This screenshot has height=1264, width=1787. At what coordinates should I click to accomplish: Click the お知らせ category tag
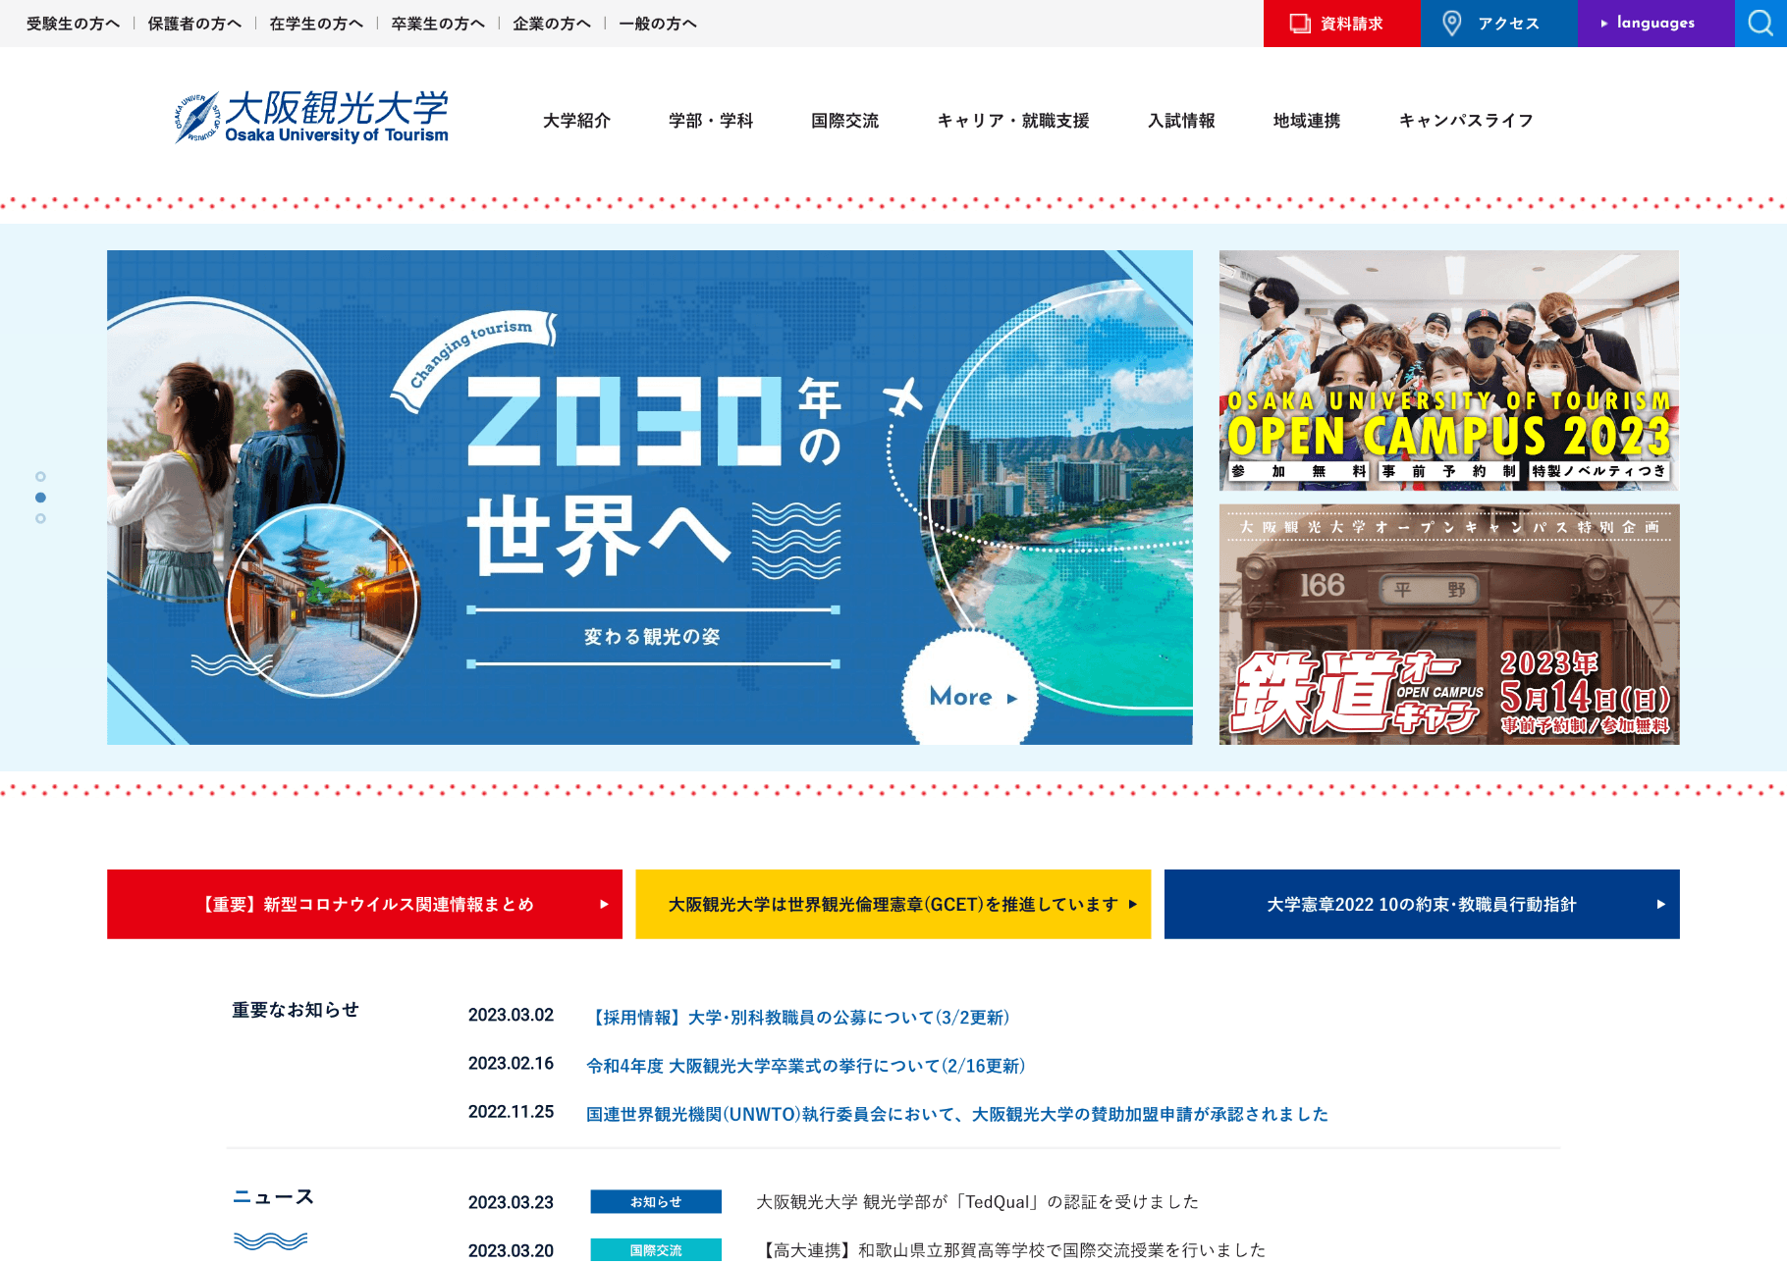click(656, 1201)
